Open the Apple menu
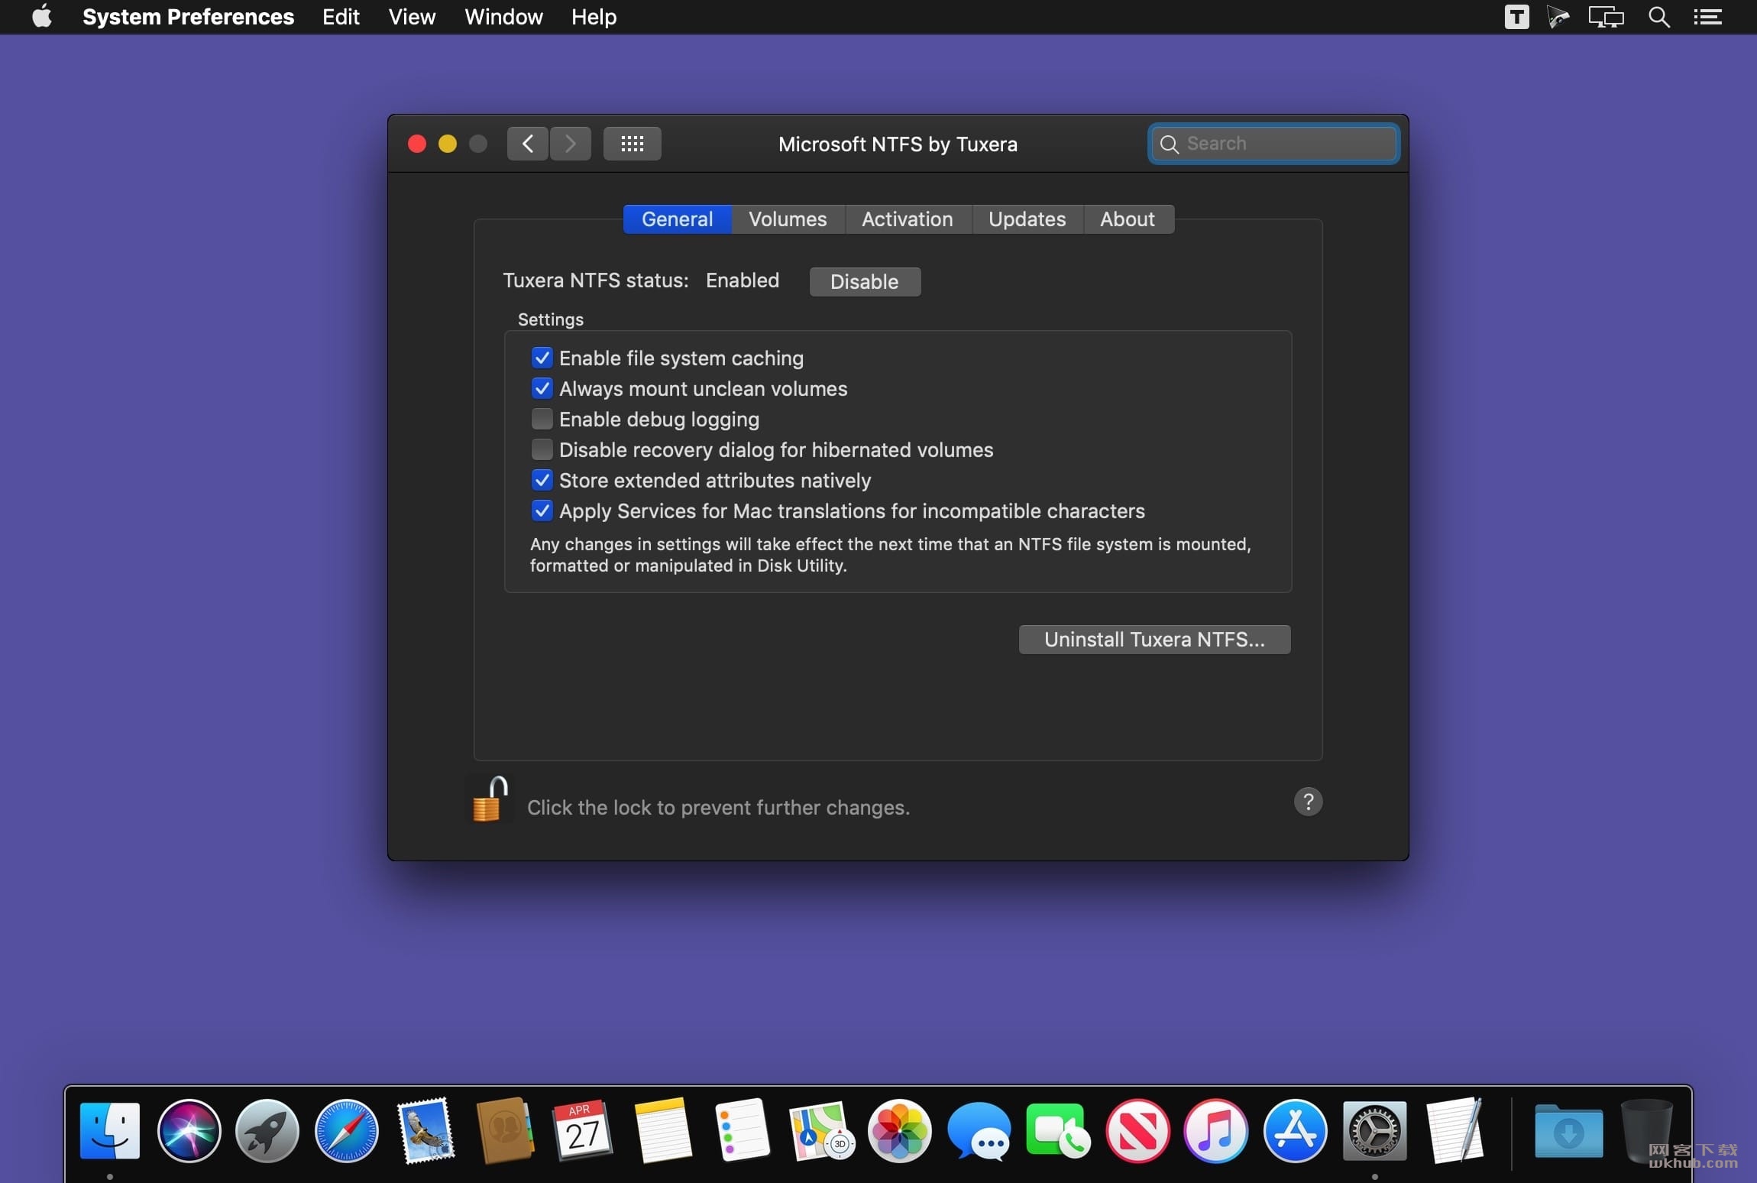This screenshot has width=1757, height=1183. click(42, 16)
